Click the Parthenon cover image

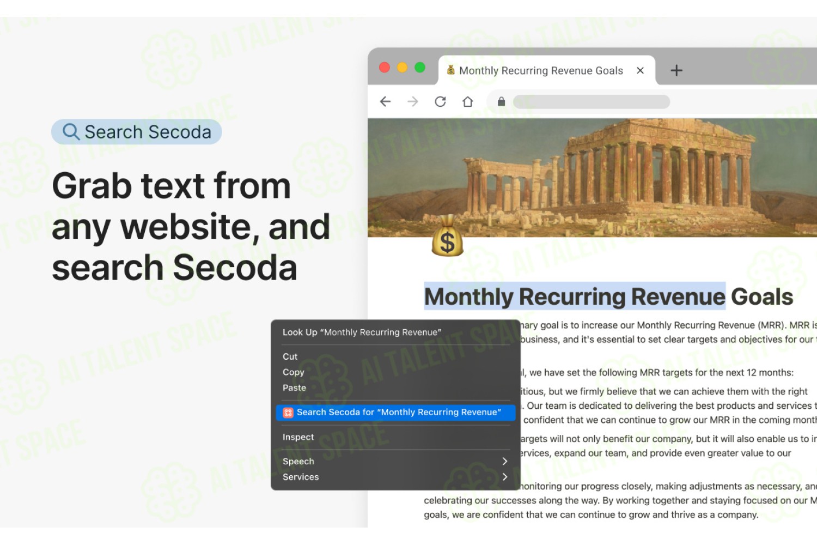tap(592, 178)
